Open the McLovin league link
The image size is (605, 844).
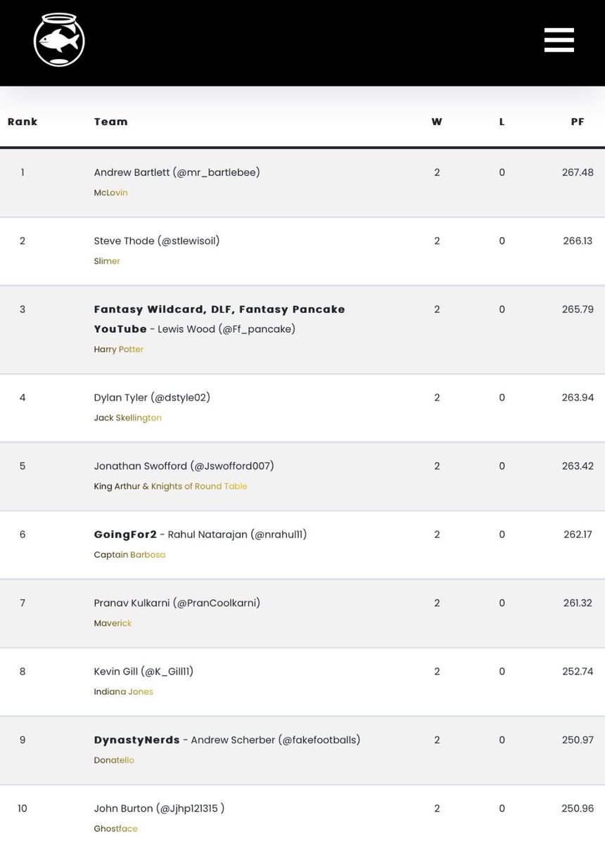click(x=110, y=193)
